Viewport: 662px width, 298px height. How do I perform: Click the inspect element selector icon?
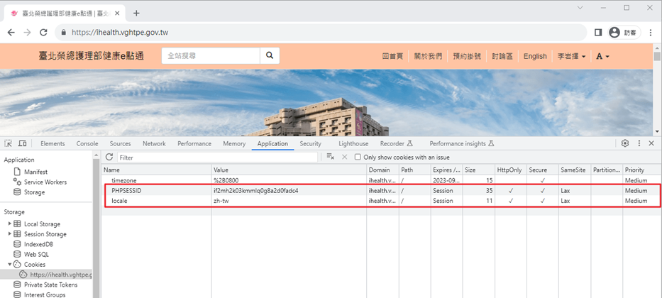[x=9, y=143]
